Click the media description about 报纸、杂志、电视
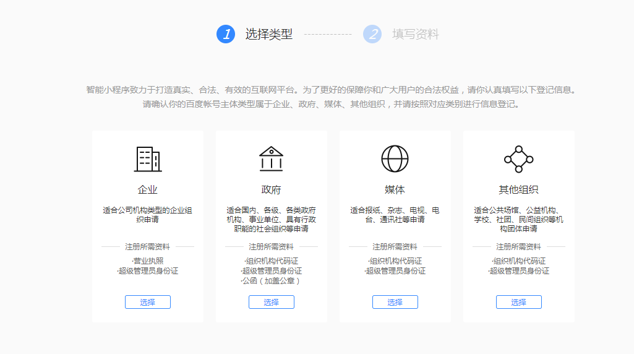 tap(395, 215)
